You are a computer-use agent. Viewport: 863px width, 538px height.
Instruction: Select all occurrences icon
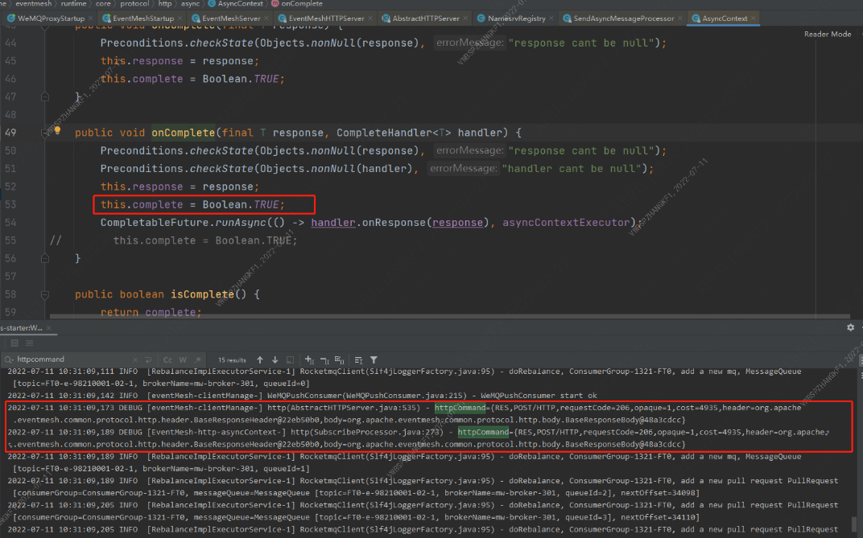[339, 360]
